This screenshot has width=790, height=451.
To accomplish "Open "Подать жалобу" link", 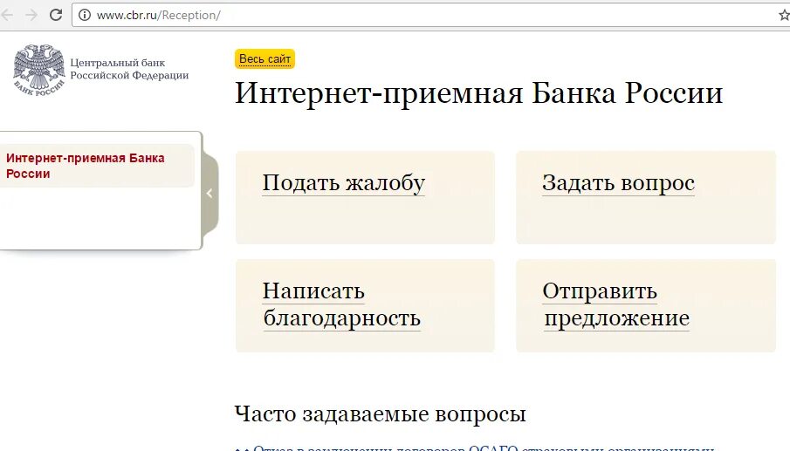I will [344, 182].
